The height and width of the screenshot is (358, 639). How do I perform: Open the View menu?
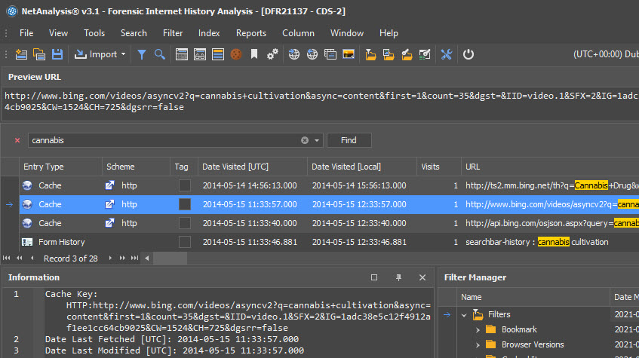click(x=58, y=33)
